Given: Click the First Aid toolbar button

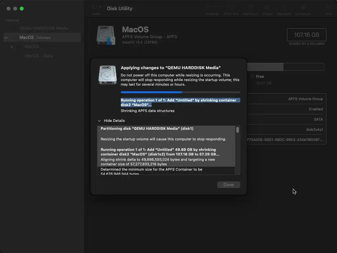Looking at the screenshot, I should [x=231, y=10].
